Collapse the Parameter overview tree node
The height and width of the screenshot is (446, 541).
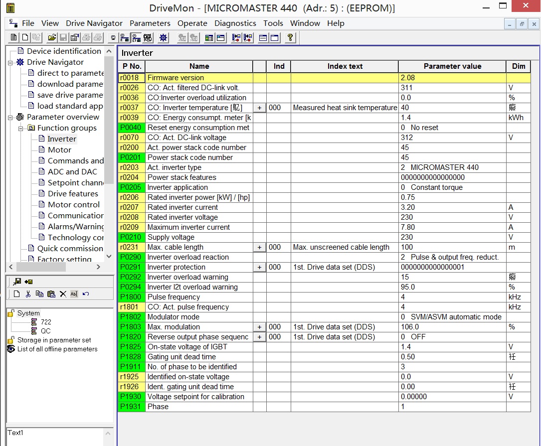(10, 117)
